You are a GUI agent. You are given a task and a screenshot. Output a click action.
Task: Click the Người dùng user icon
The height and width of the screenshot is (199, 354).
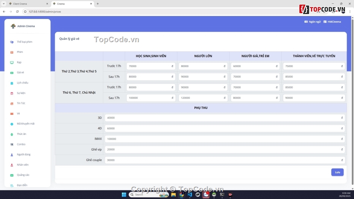click(x=12, y=155)
